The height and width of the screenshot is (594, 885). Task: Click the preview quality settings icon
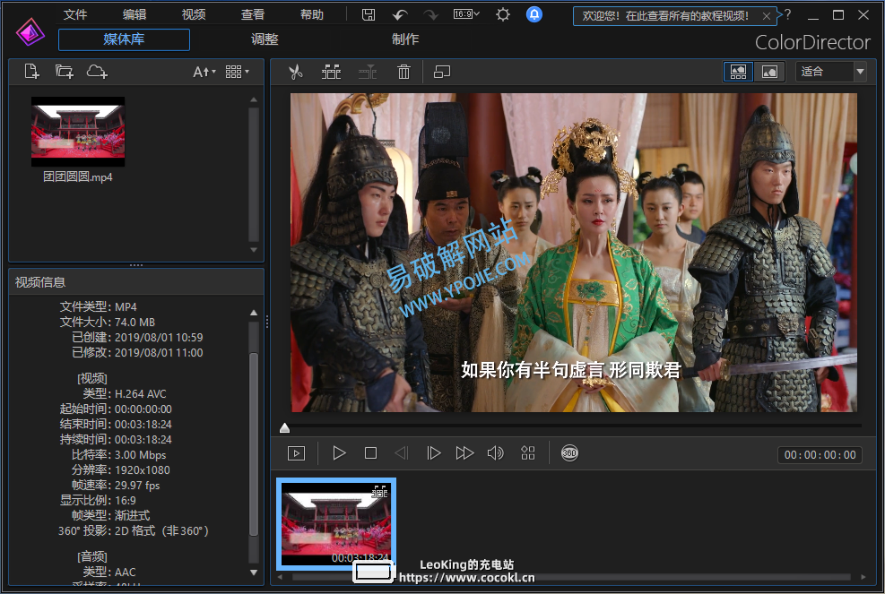pos(528,453)
